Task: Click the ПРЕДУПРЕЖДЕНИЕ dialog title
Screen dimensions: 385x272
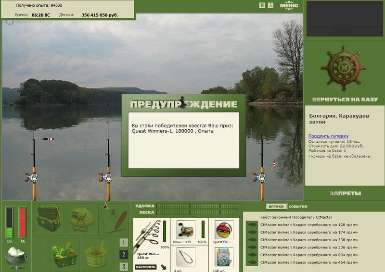Action: (x=184, y=104)
